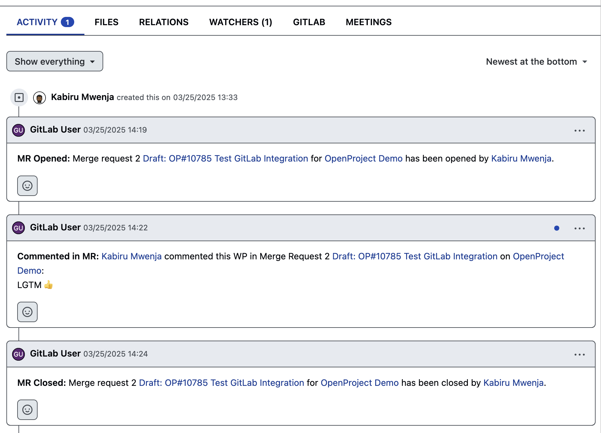Switch to the Meetings tab
This screenshot has height=433, width=601.
pyautogui.click(x=368, y=22)
